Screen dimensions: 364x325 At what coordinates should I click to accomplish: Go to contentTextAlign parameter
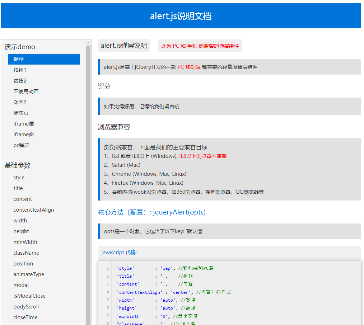pos(34,210)
